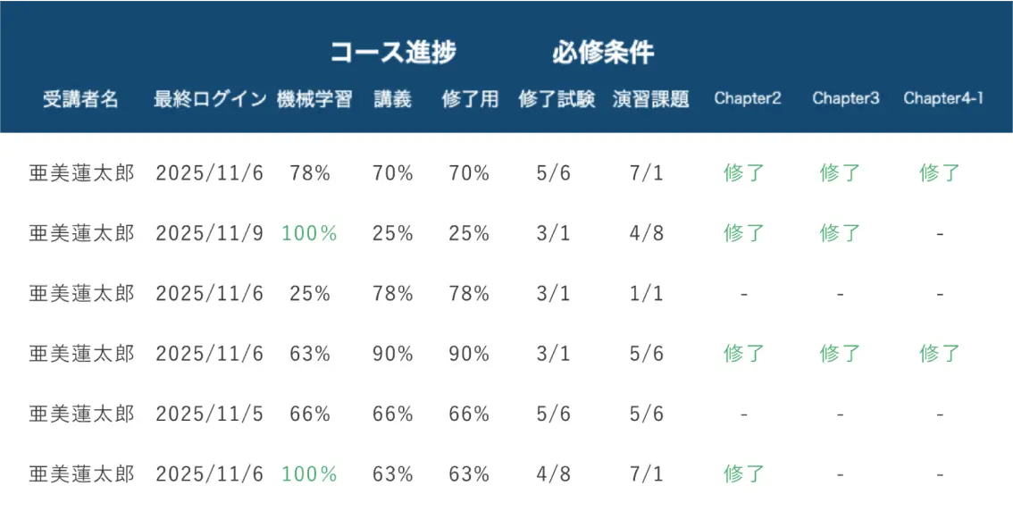This screenshot has width=1013, height=519.
Task: Select the 演習課題 column header
Action: 651,99
